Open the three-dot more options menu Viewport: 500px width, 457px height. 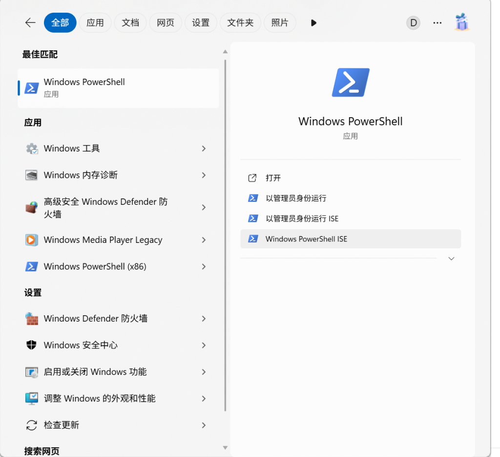[x=437, y=23]
